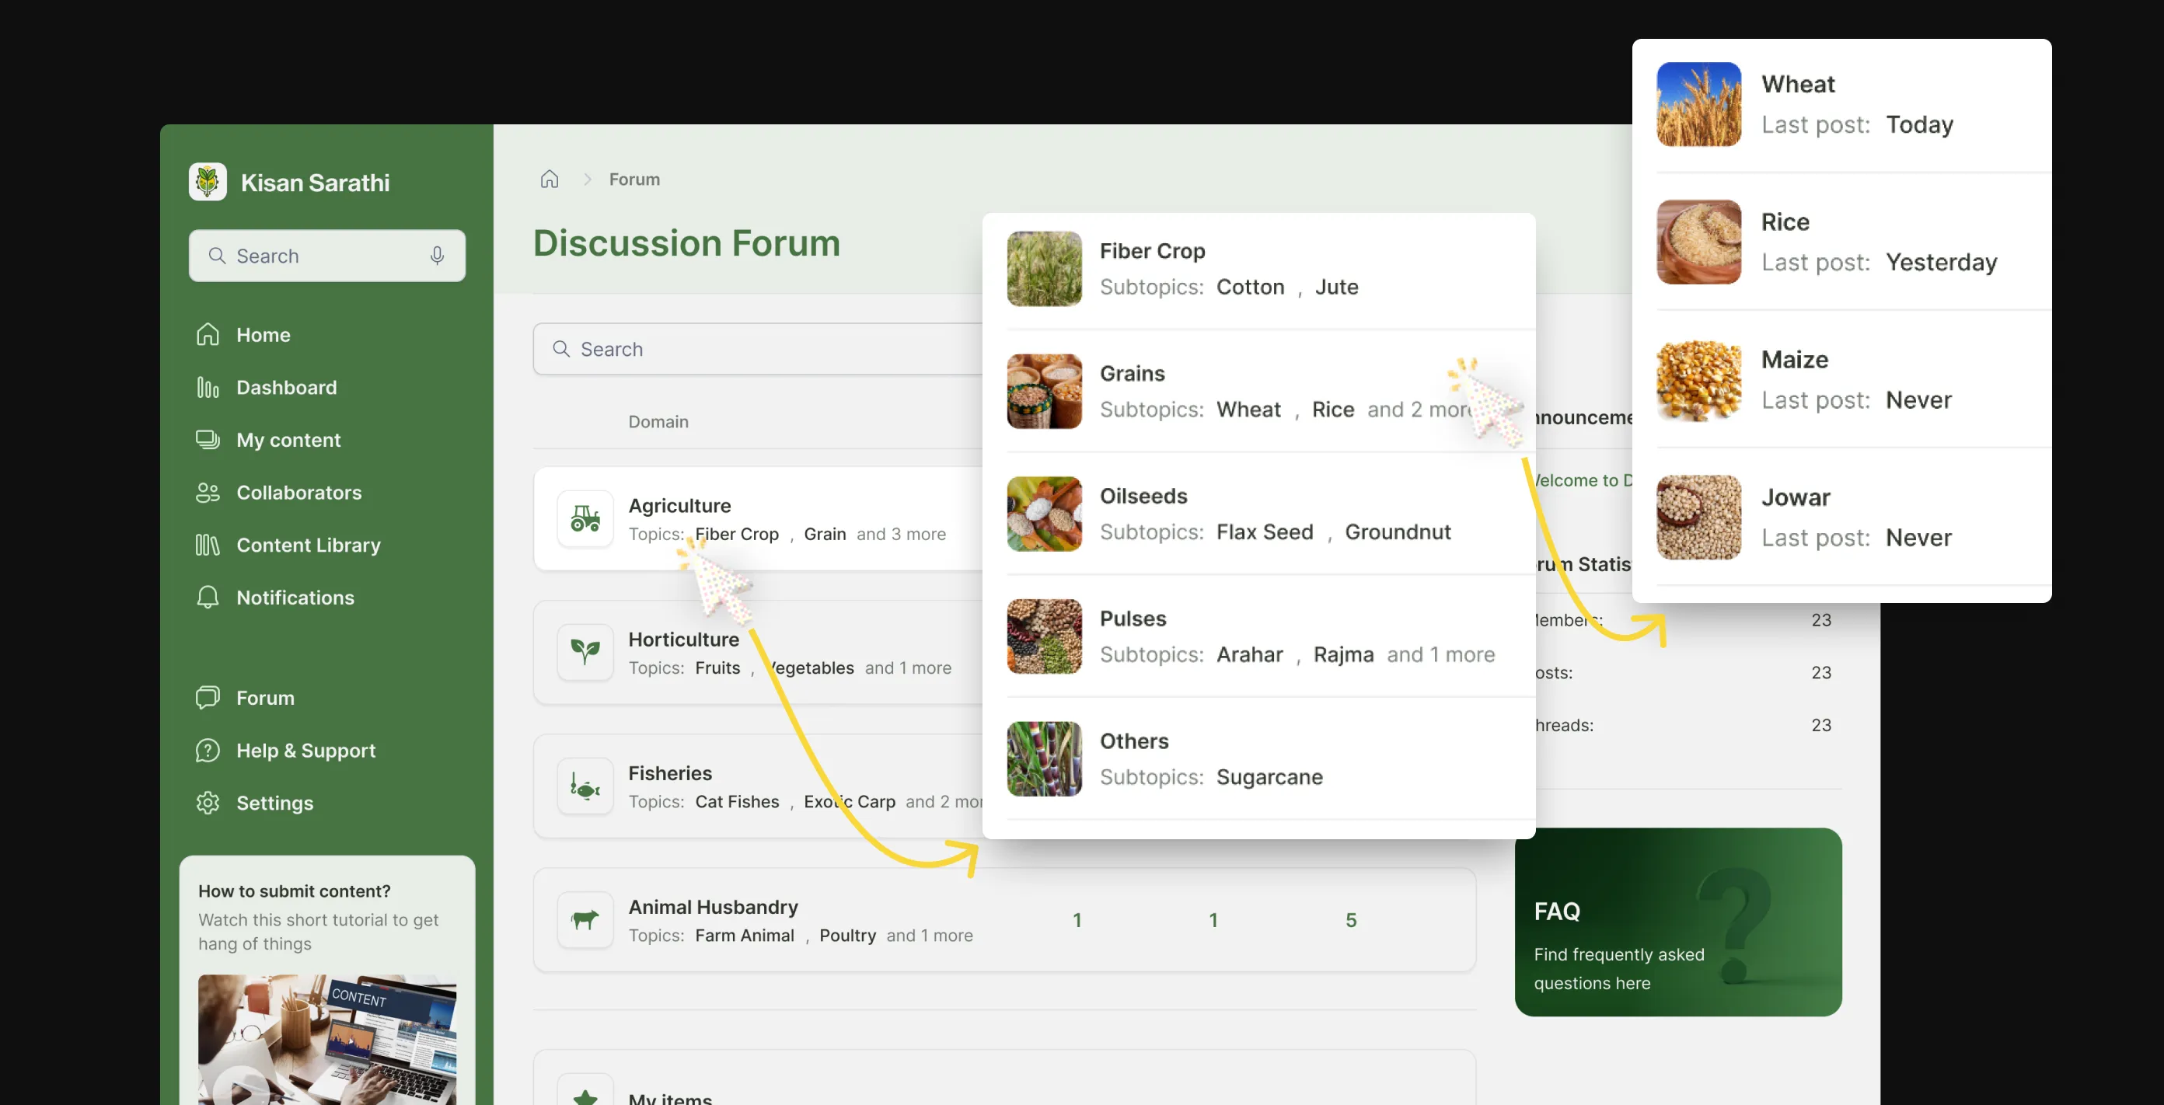Viewport: 2164px width, 1105px height.
Task: Open the Pulses thumbnail in popup
Action: click(1044, 636)
